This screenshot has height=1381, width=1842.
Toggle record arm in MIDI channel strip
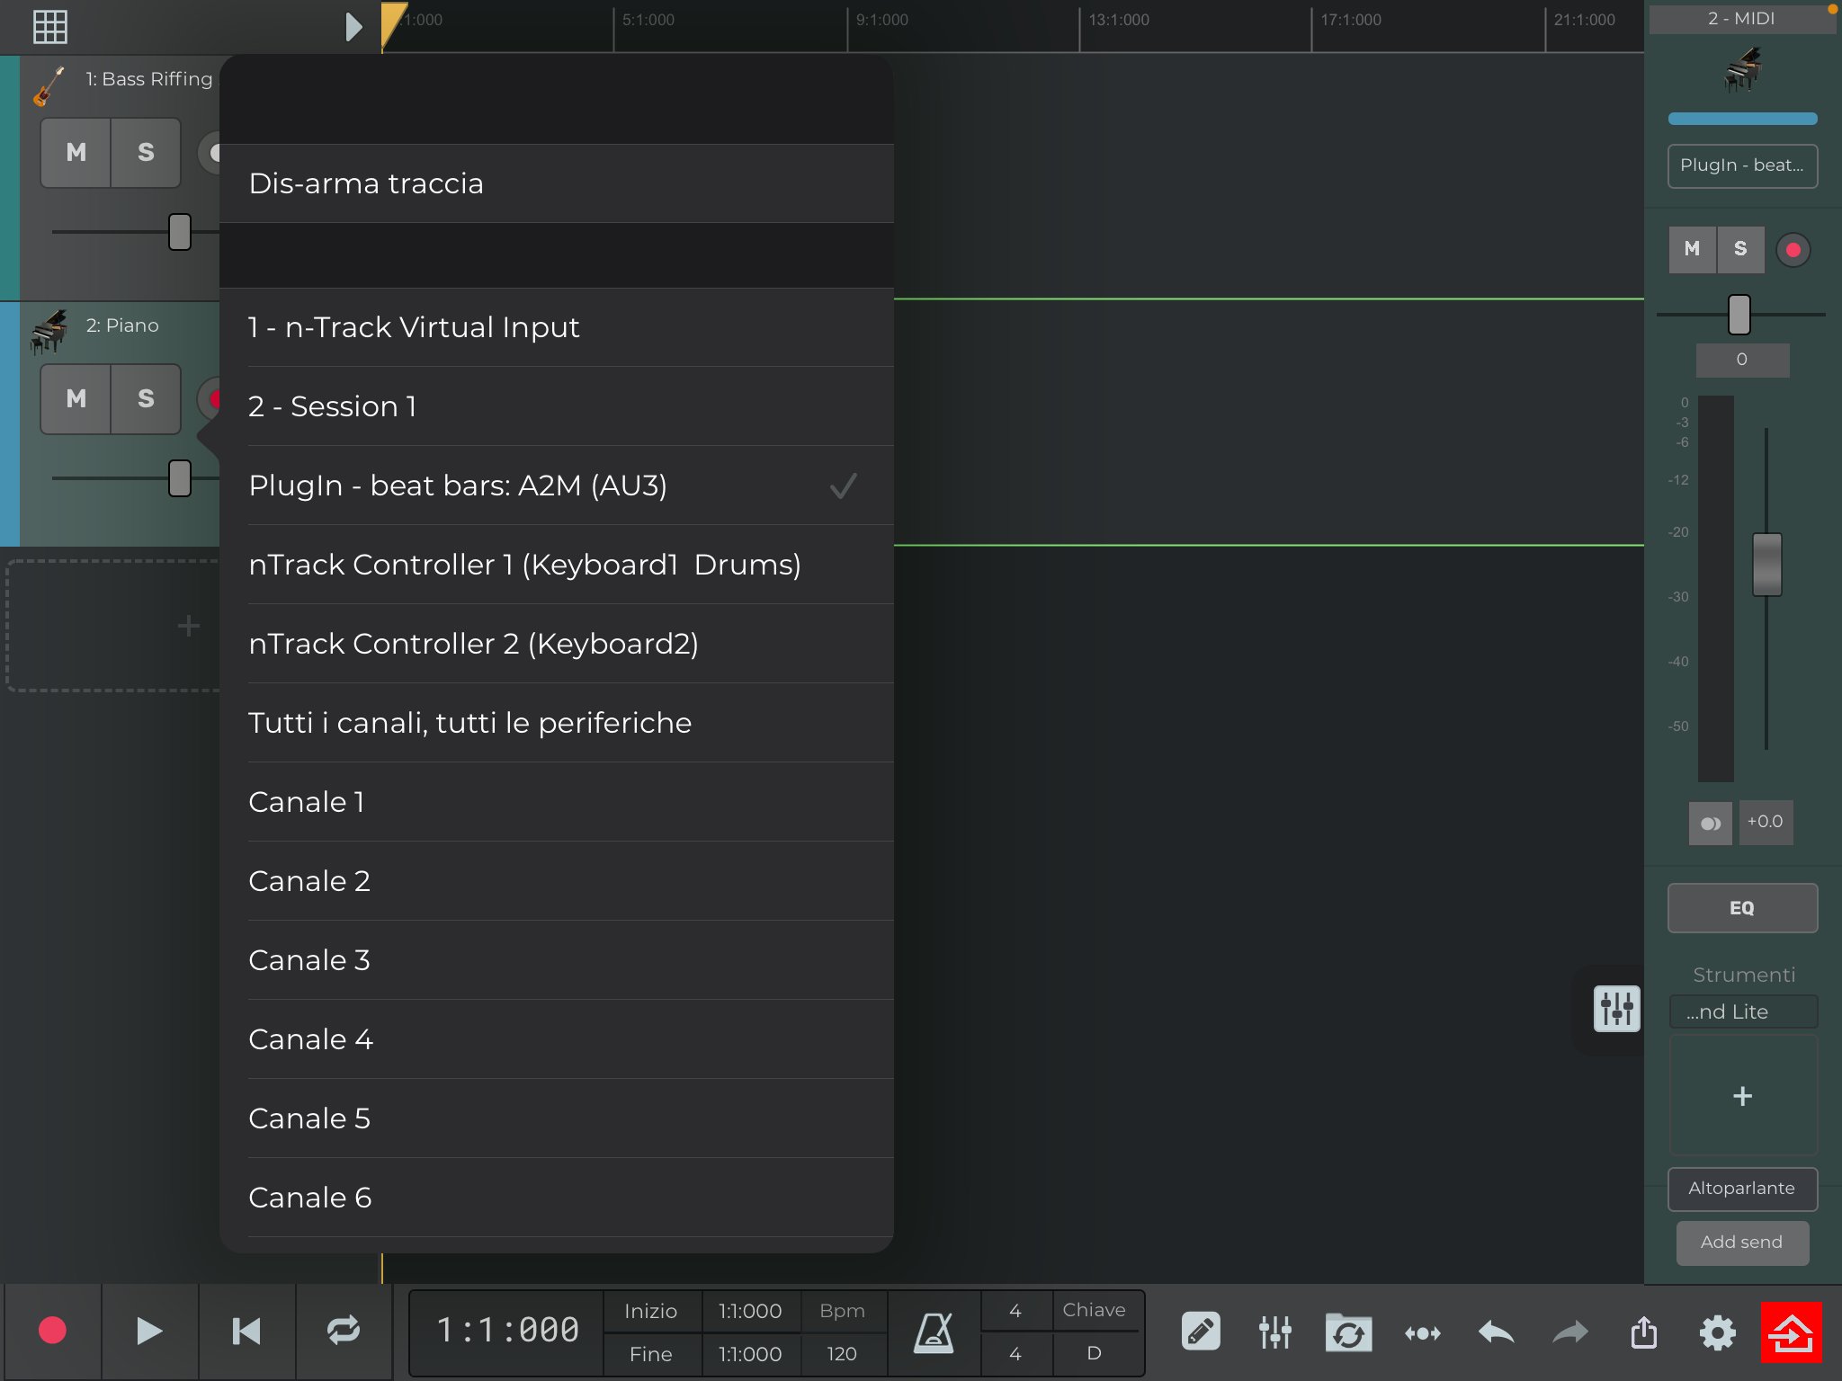coord(1793,250)
